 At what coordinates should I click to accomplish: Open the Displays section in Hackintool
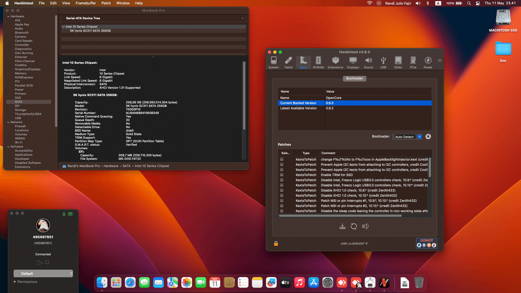353,63
